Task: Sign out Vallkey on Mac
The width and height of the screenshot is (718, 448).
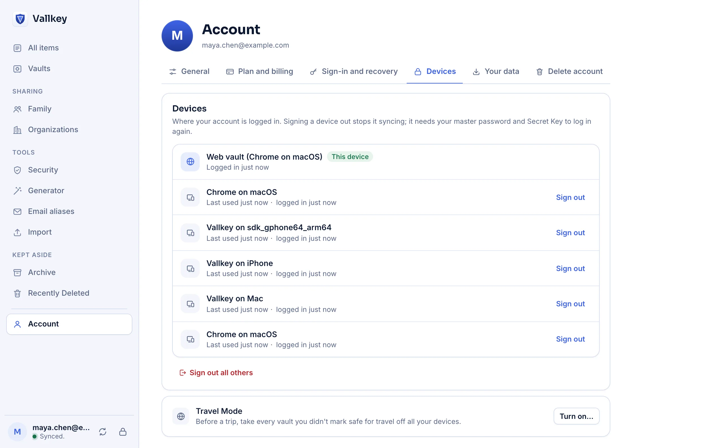Action: pyautogui.click(x=570, y=304)
